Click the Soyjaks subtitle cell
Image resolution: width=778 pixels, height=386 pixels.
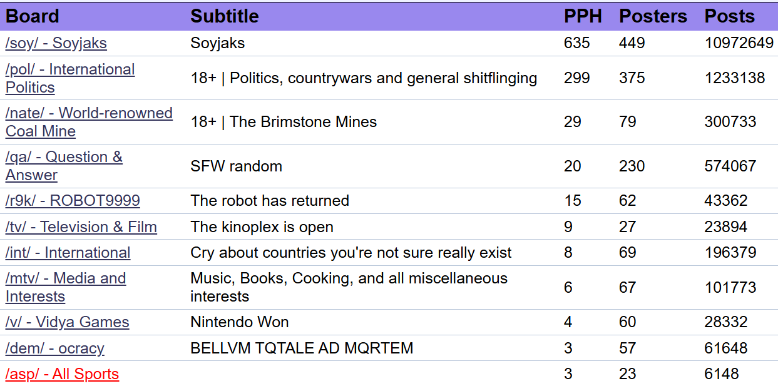218,43
